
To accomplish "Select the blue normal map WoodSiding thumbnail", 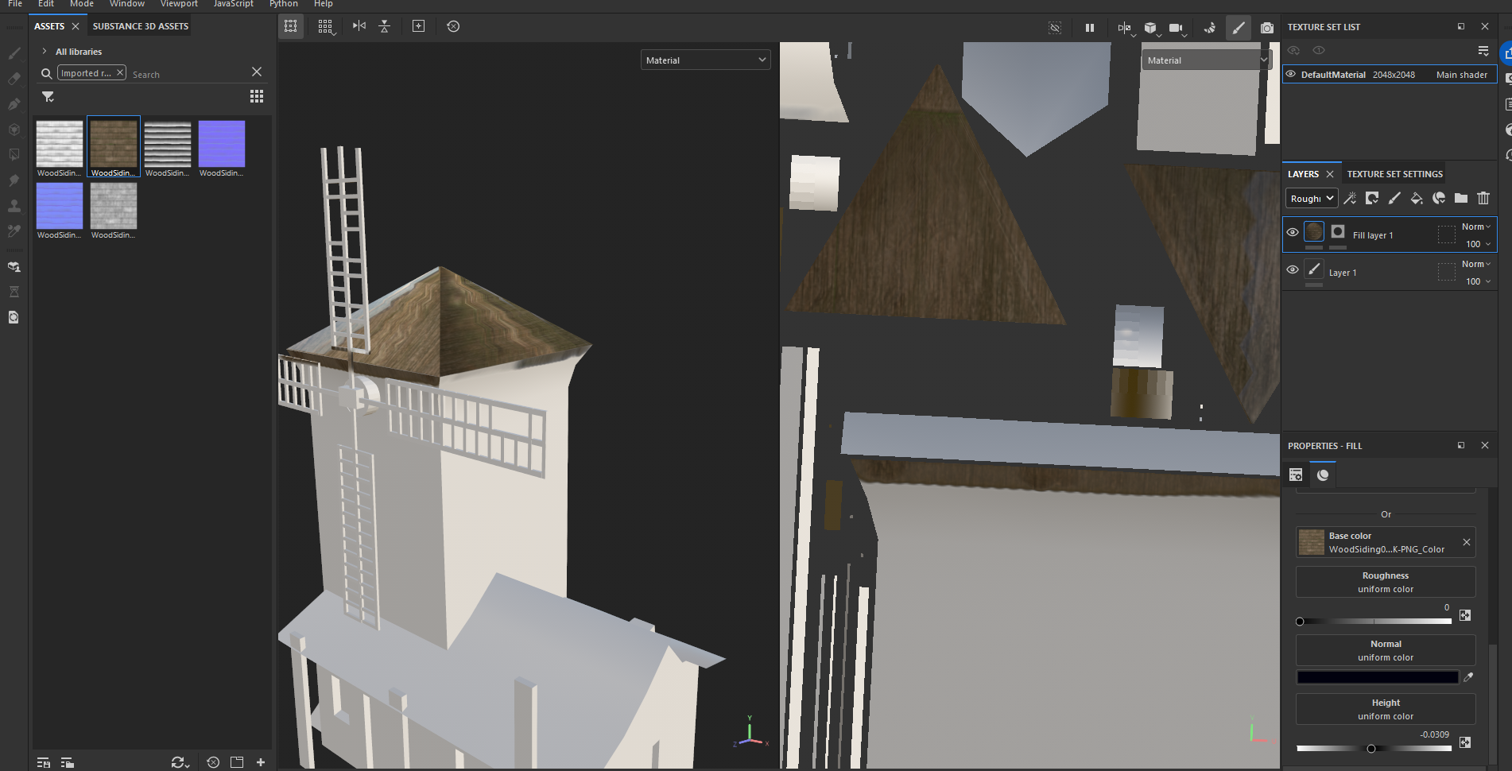I will coord(222,144).
